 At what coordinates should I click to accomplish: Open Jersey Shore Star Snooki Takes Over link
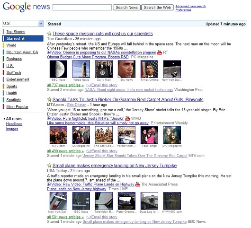pyautogui.click(x=135, y=156)
